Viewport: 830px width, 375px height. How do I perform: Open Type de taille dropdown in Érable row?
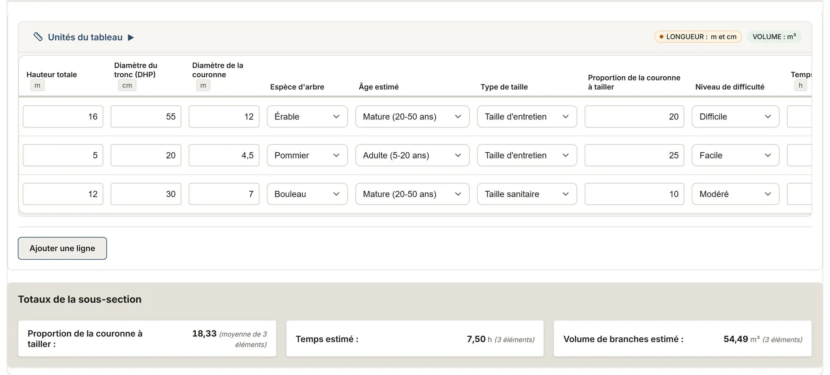(x=527, y=117)
